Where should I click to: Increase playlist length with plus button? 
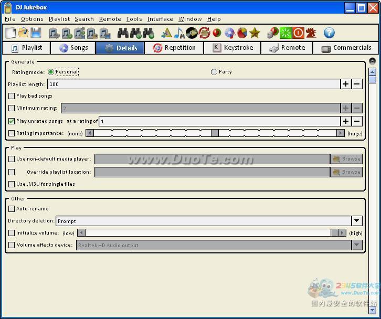(346, 84)
